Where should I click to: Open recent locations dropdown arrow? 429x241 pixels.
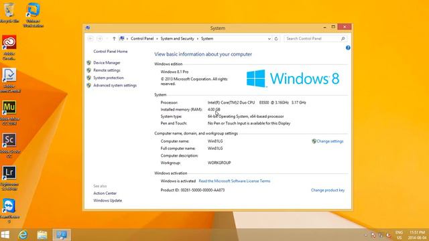point(107,39)
